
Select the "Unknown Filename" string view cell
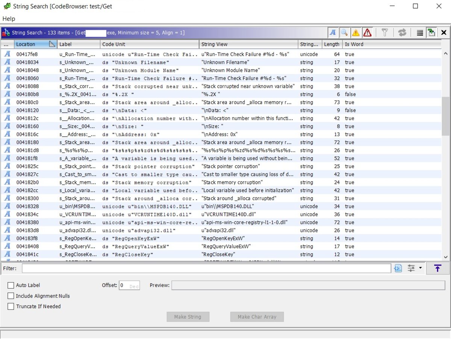click(x=248, y=62)
